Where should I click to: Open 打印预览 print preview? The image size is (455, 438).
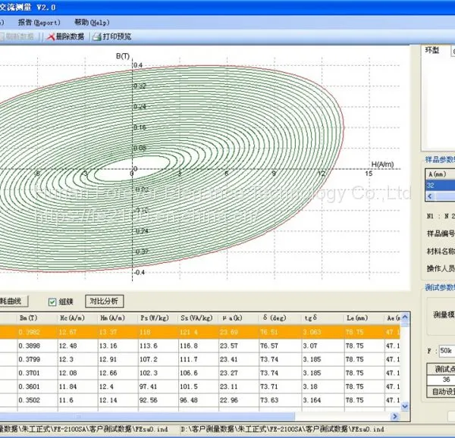(x=112, y=36)
